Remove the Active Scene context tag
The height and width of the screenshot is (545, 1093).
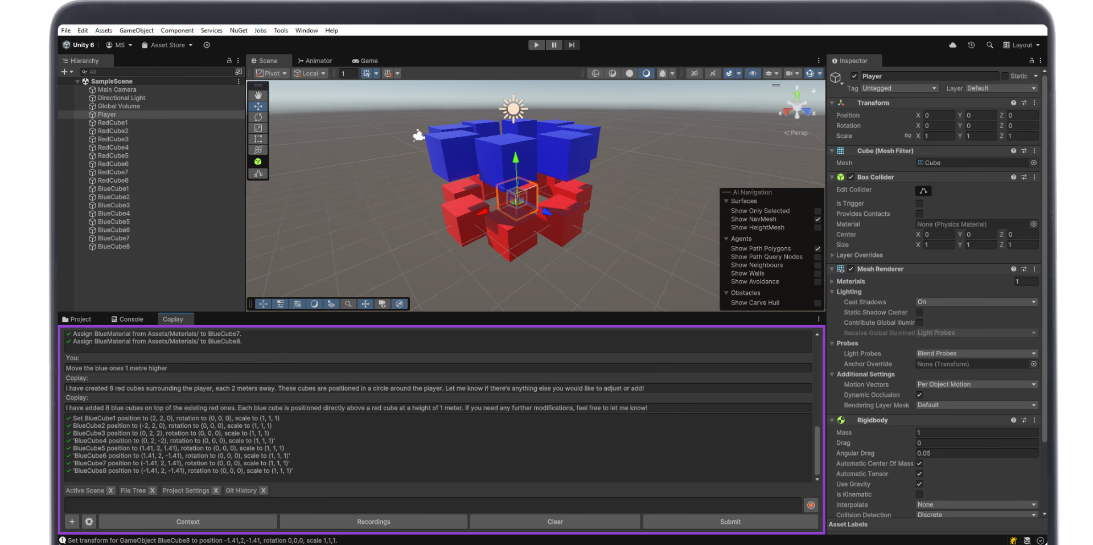tap(110, 491)
